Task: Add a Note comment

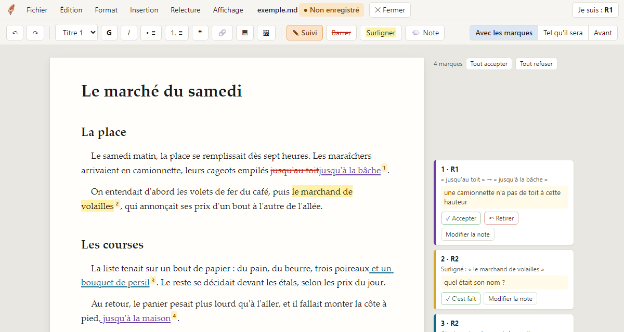Action: coord(425,33)
